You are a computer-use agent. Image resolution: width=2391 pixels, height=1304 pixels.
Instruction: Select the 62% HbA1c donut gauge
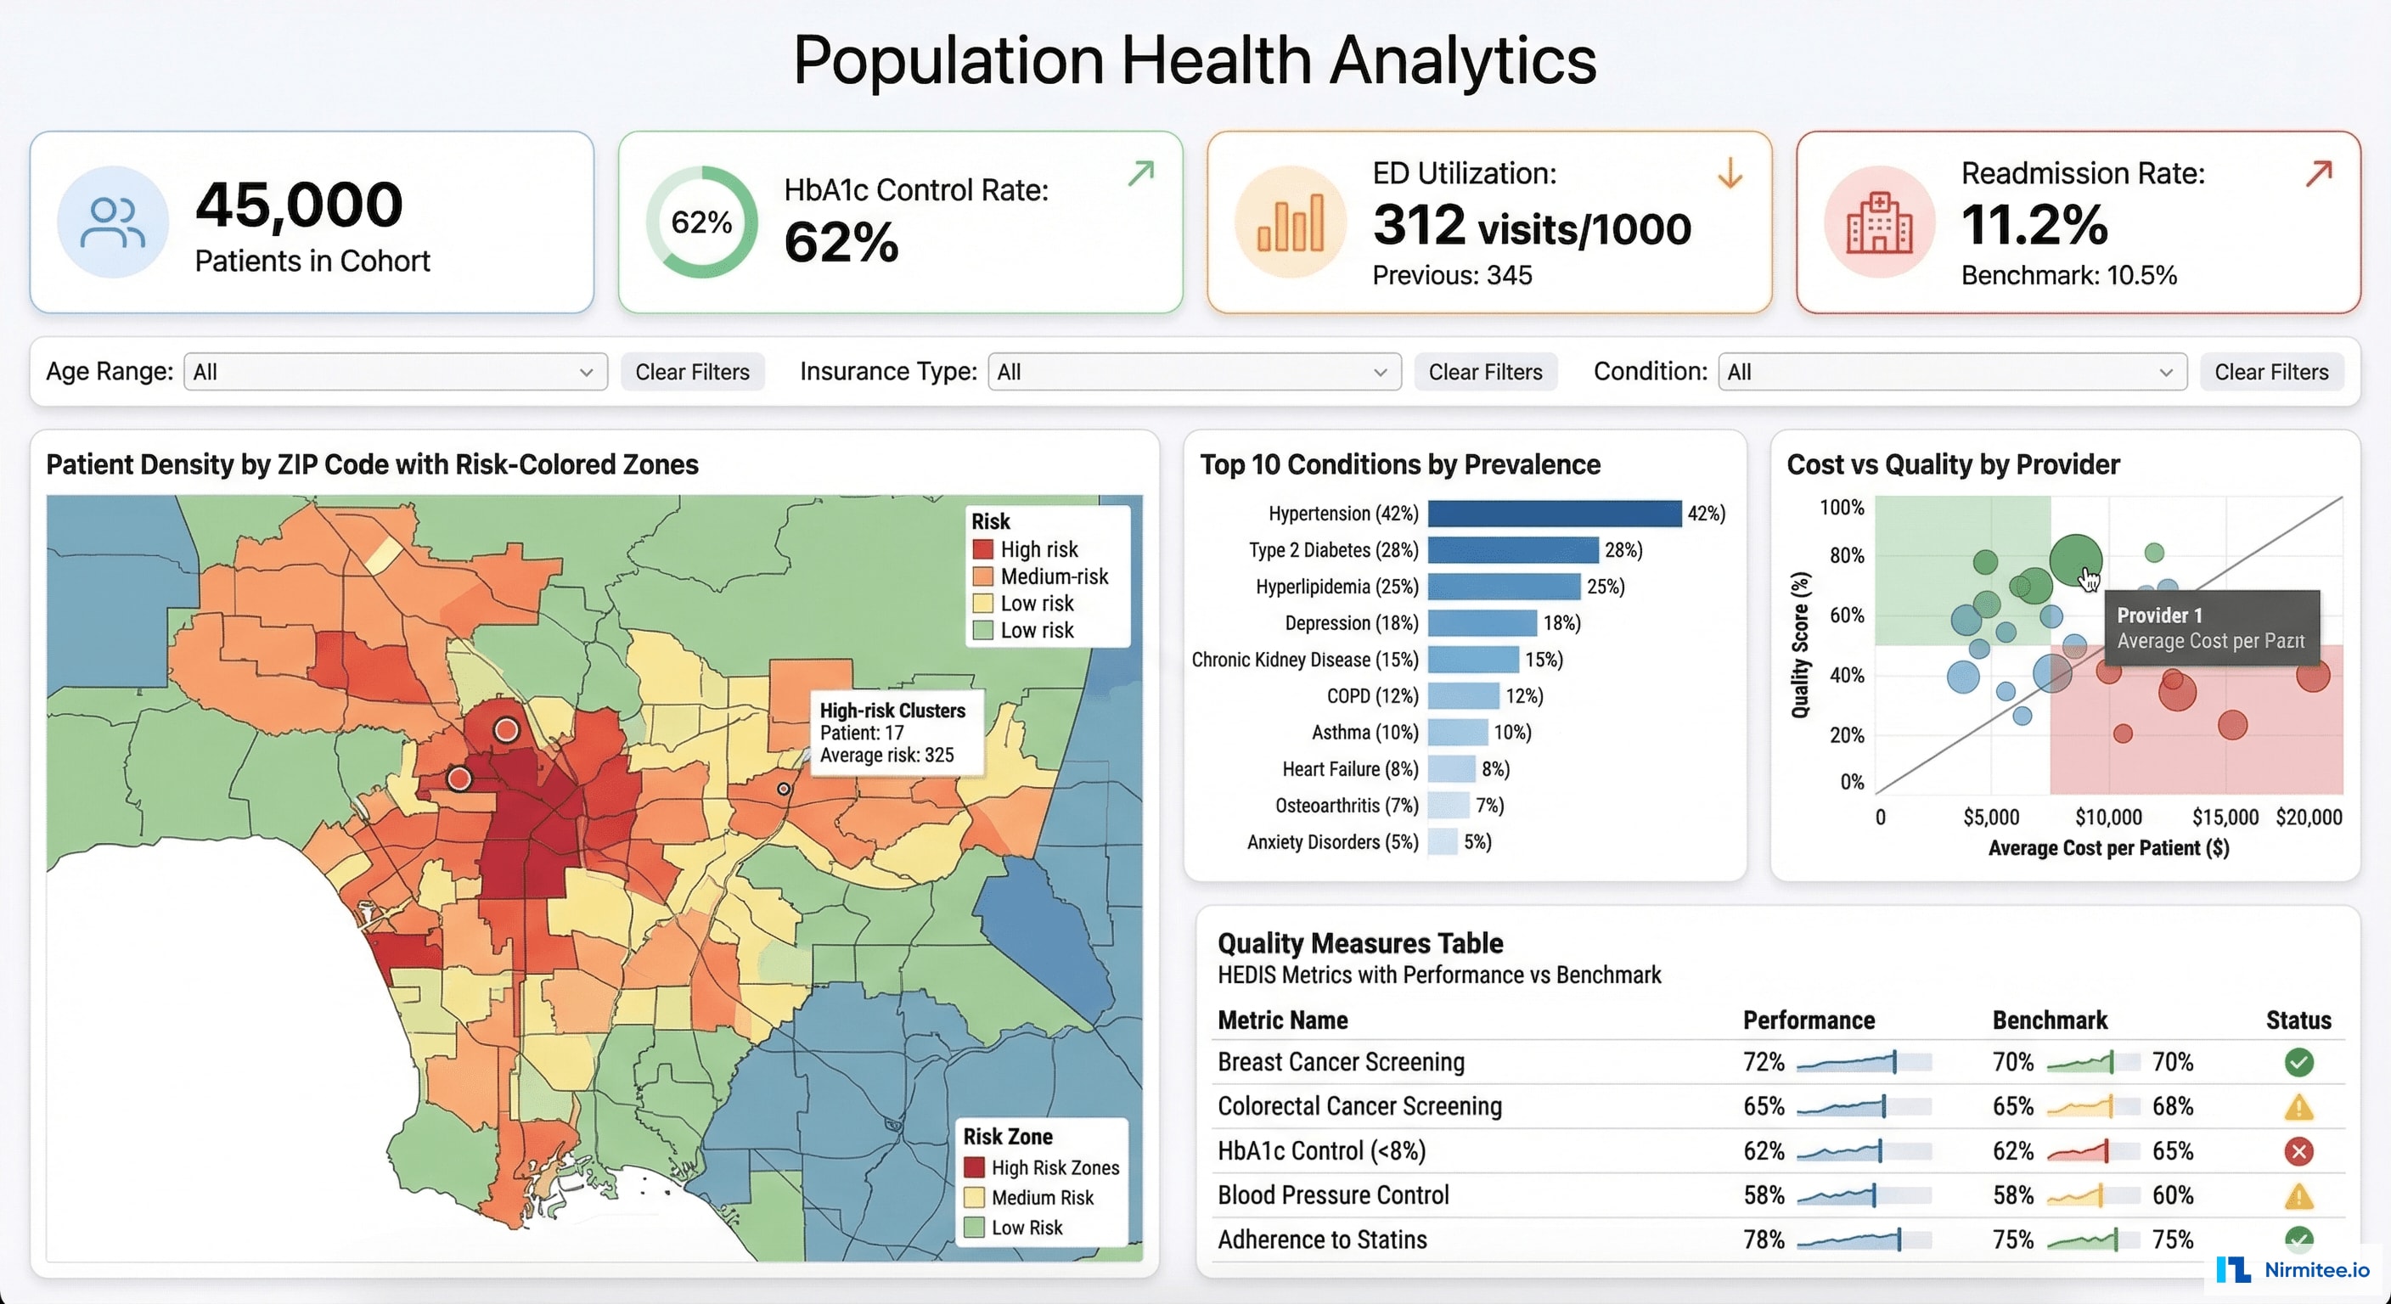[x=700, y=222]
